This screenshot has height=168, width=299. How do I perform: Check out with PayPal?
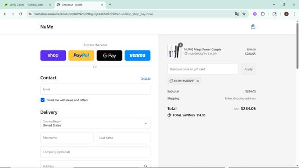click(x=81, y=56)
